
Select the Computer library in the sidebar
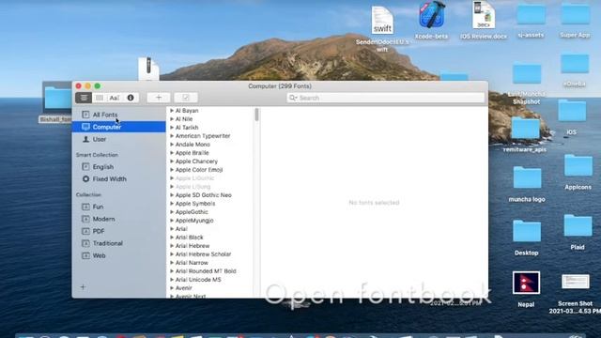(119, 127)
